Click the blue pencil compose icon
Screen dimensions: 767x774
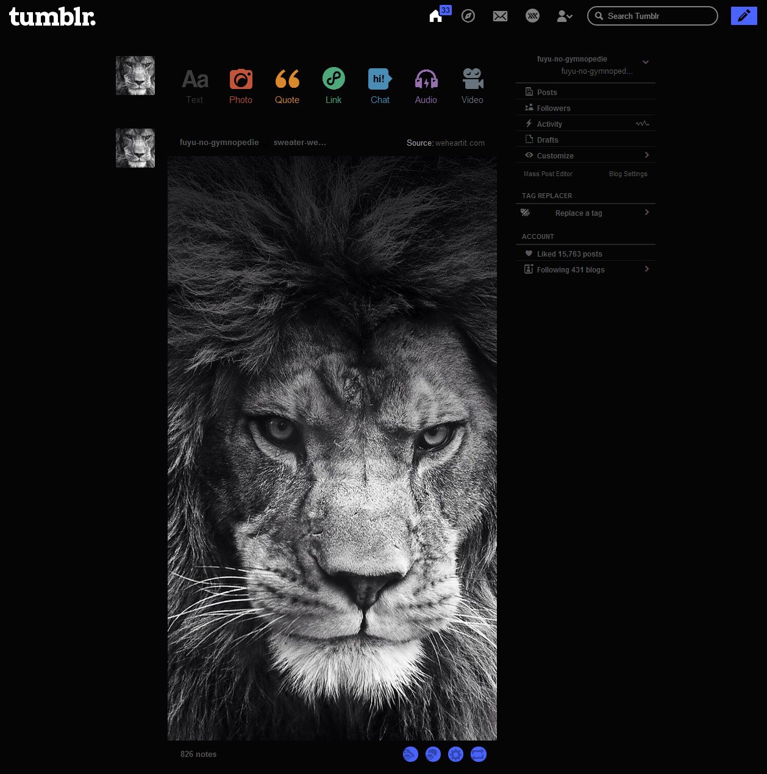pos(743,16)
